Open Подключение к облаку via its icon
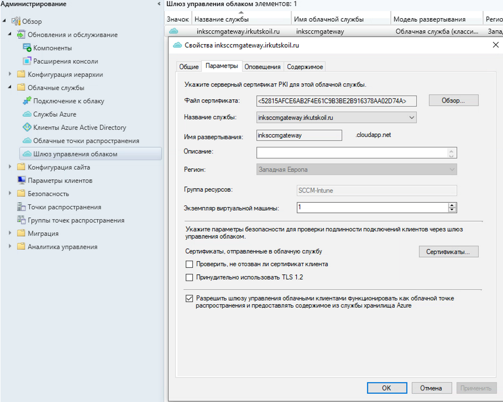 [27, 101]
